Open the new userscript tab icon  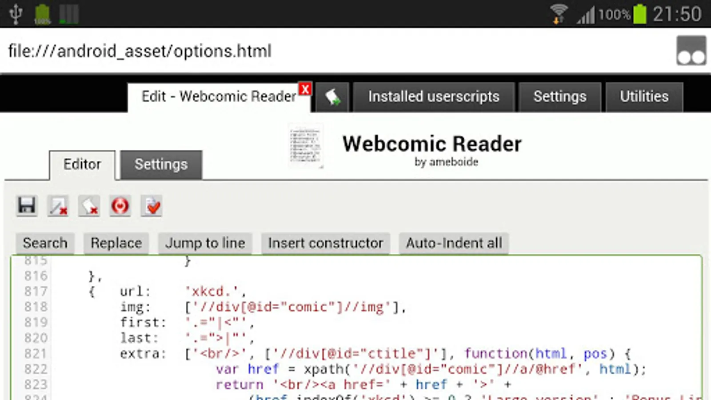[332, 97]
